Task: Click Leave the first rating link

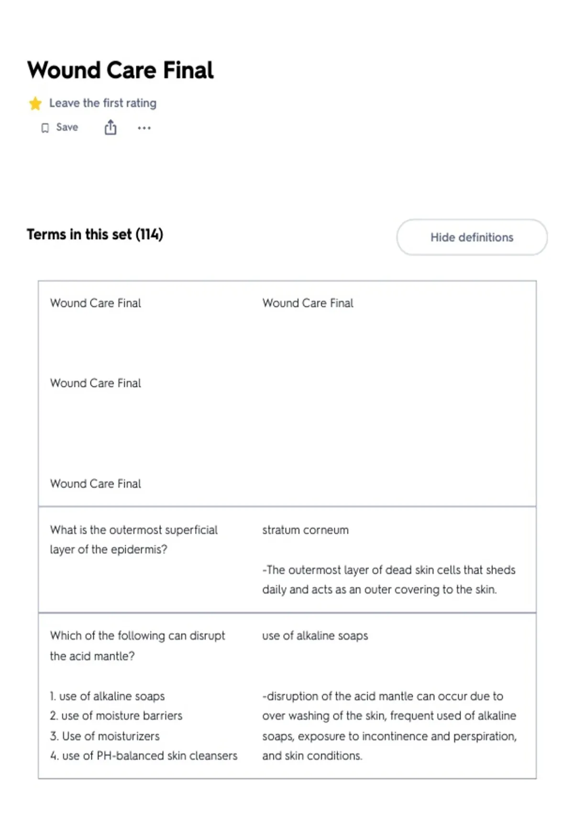Action: [103, 103]
